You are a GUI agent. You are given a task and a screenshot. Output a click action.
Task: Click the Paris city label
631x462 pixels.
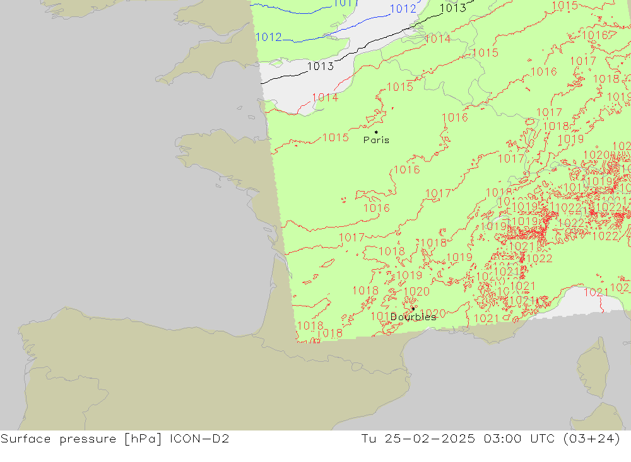(x=376, y=140)
